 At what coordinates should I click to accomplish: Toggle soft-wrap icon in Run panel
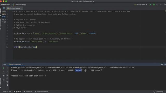click(x=8, y=75)
